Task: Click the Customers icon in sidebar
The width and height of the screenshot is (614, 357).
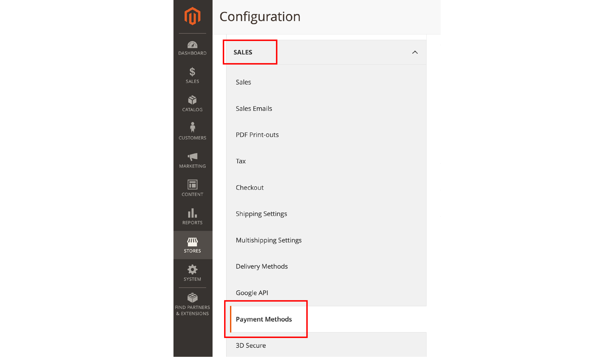Action: pos(192,131)
